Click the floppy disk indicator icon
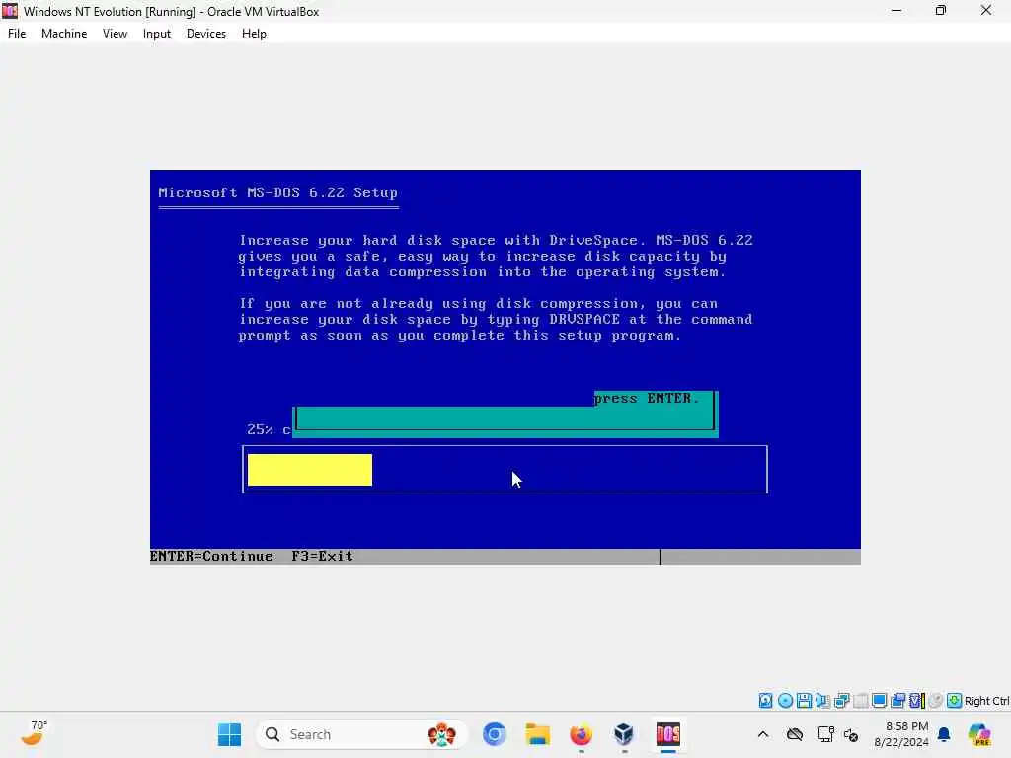The width and height of the screenshot is (1011, 758). (804, 700)
